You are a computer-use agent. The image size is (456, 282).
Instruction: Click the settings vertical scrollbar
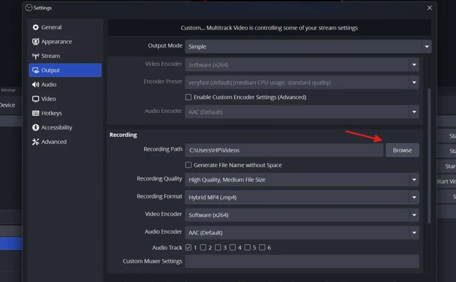[x=429, y=156]
